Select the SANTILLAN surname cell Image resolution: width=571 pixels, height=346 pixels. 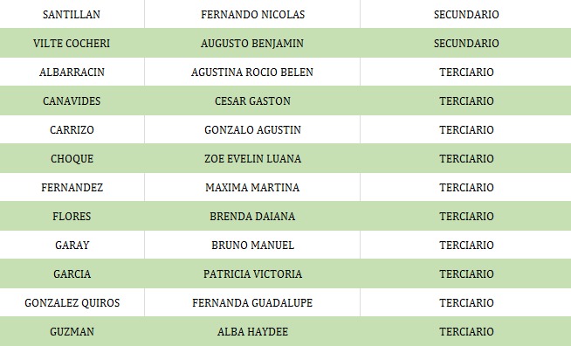click(x=72, y=14)
